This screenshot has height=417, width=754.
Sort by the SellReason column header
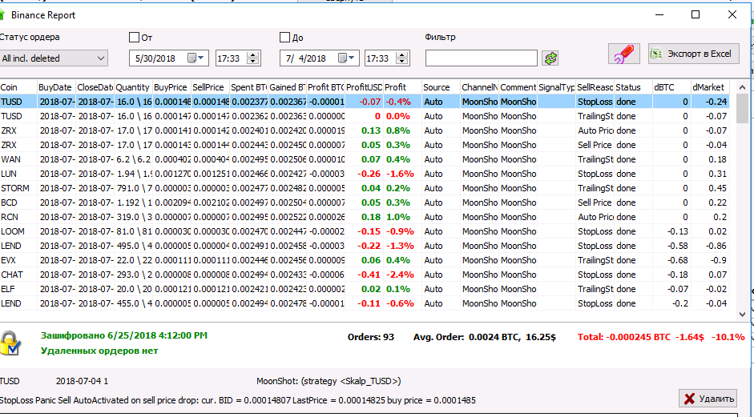pos(594,87)
